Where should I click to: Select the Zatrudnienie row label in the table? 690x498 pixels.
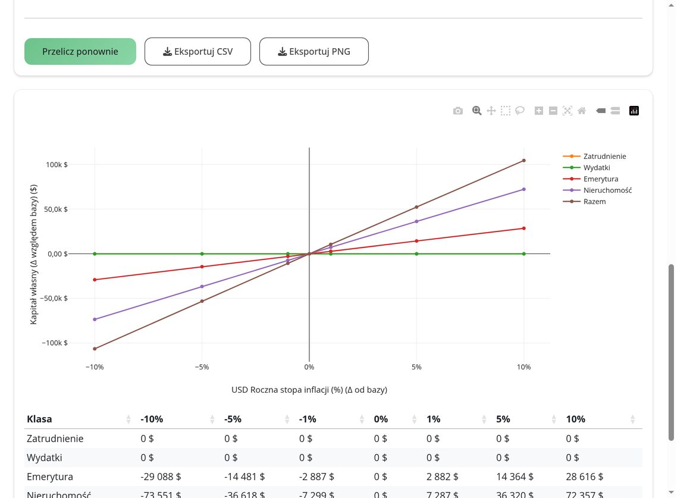(x=55, y=439)
